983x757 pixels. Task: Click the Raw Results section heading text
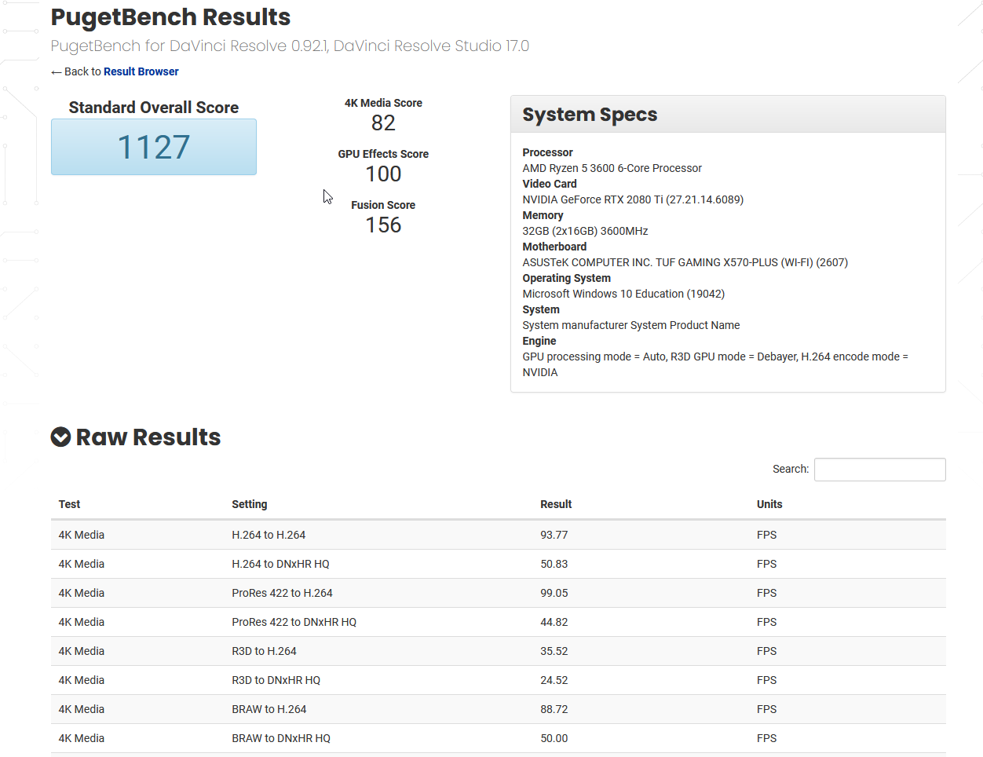click(x=148, y=437)
